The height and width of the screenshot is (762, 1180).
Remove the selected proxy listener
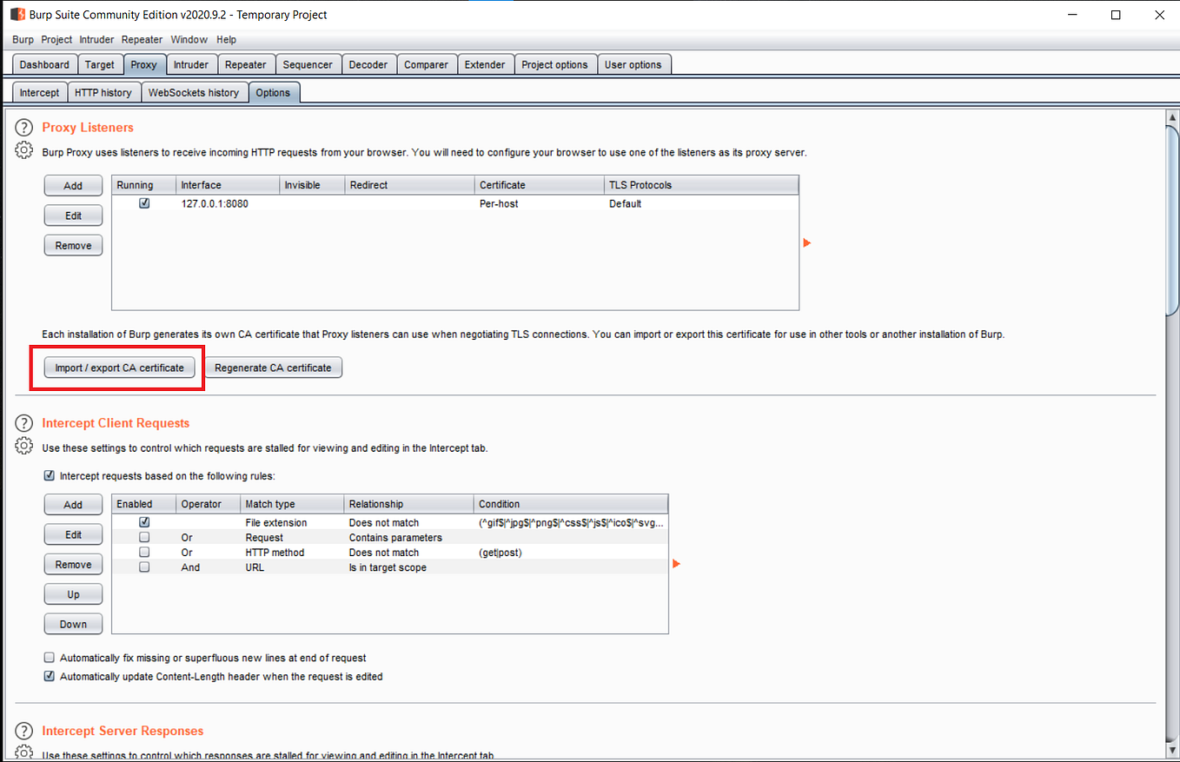point(73,246)
